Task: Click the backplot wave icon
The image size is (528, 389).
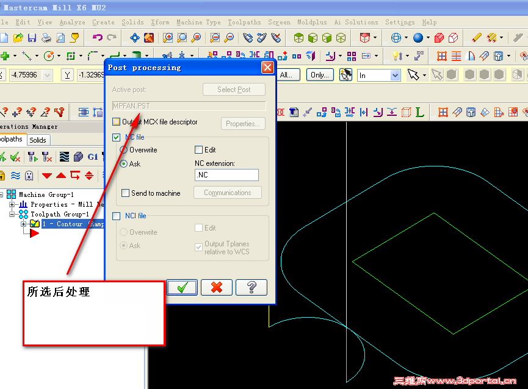Action: tap(64, 157)
